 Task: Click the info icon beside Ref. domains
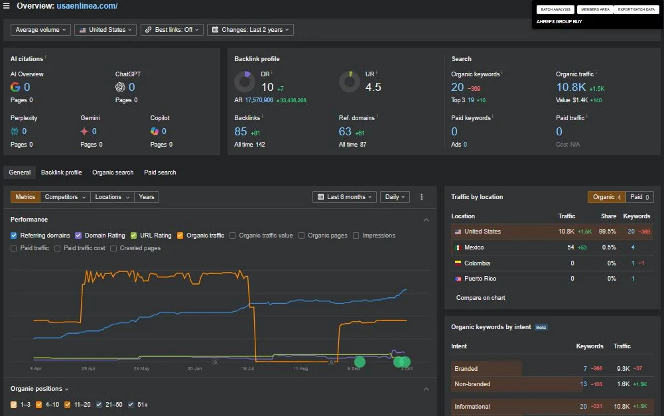[x=377, y=116]
